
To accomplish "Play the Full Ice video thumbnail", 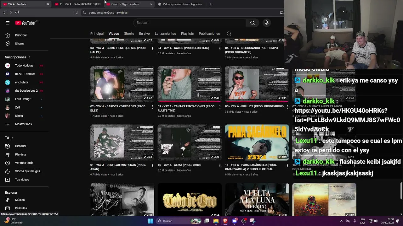I will click(257, 84).
